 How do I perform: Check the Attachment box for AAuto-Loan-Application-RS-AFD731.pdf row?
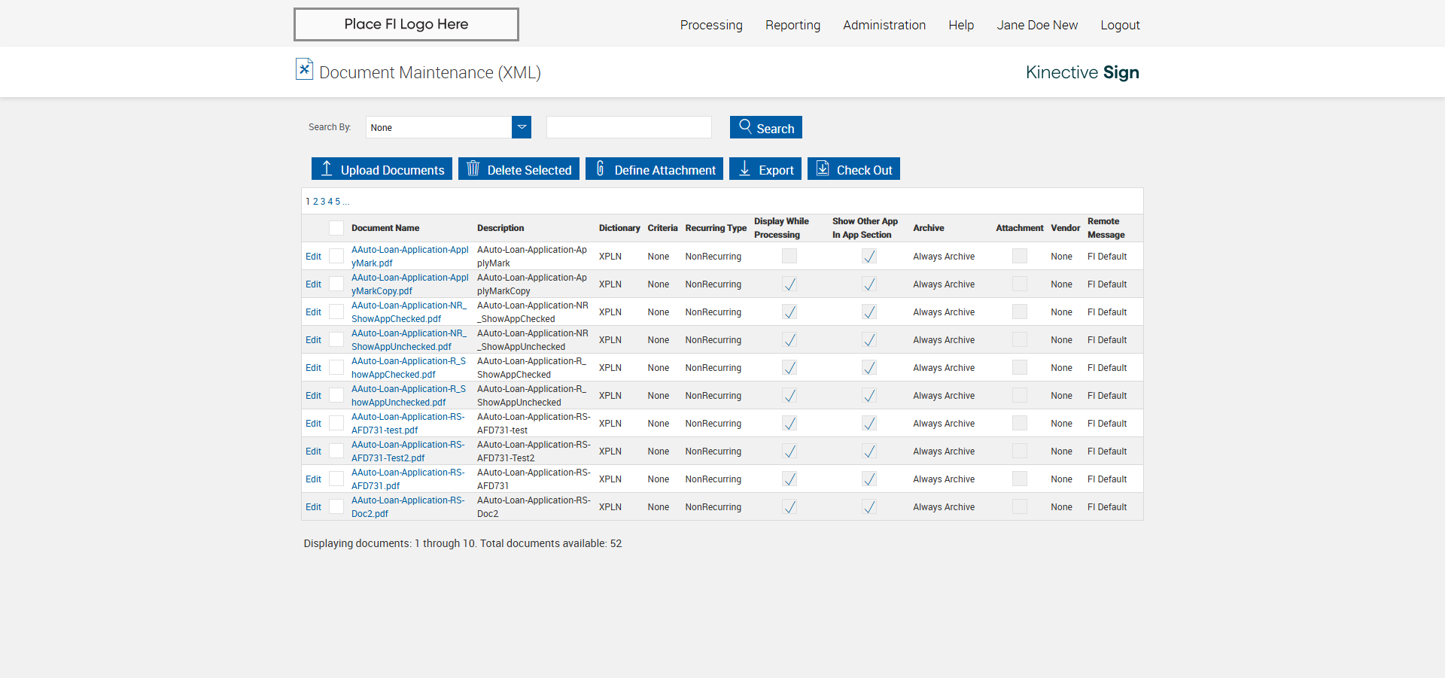click(x=1019, y=479)
